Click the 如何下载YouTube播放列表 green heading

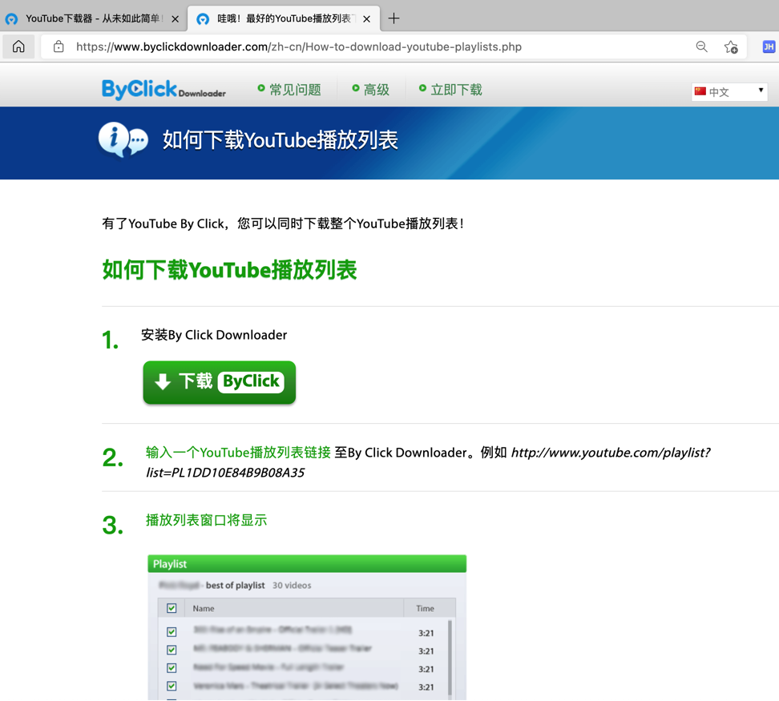point(229,270)
